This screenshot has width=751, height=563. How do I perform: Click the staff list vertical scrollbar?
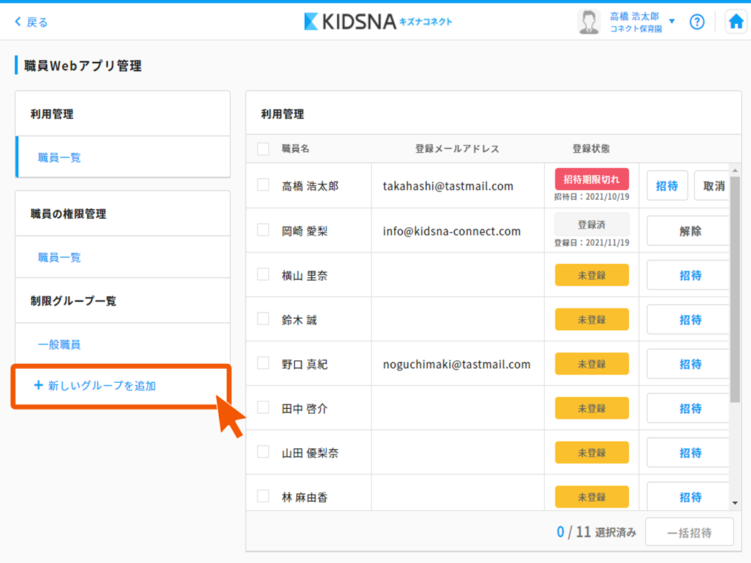point(736,289)
